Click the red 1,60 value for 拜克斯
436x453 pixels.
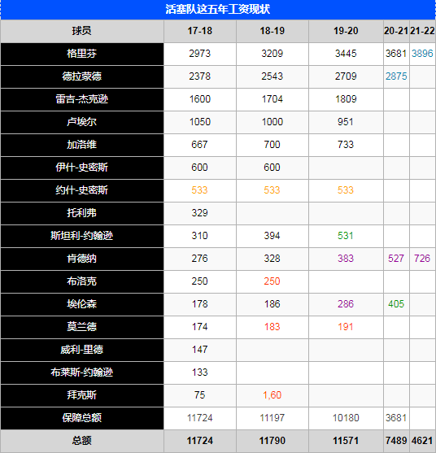pos(272,395)
